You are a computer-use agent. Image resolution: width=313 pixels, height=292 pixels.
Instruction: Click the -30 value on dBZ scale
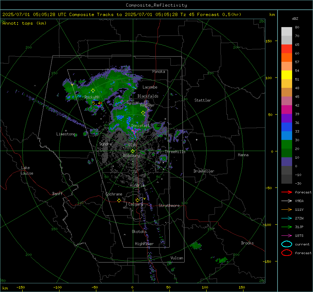pos(298,183)
